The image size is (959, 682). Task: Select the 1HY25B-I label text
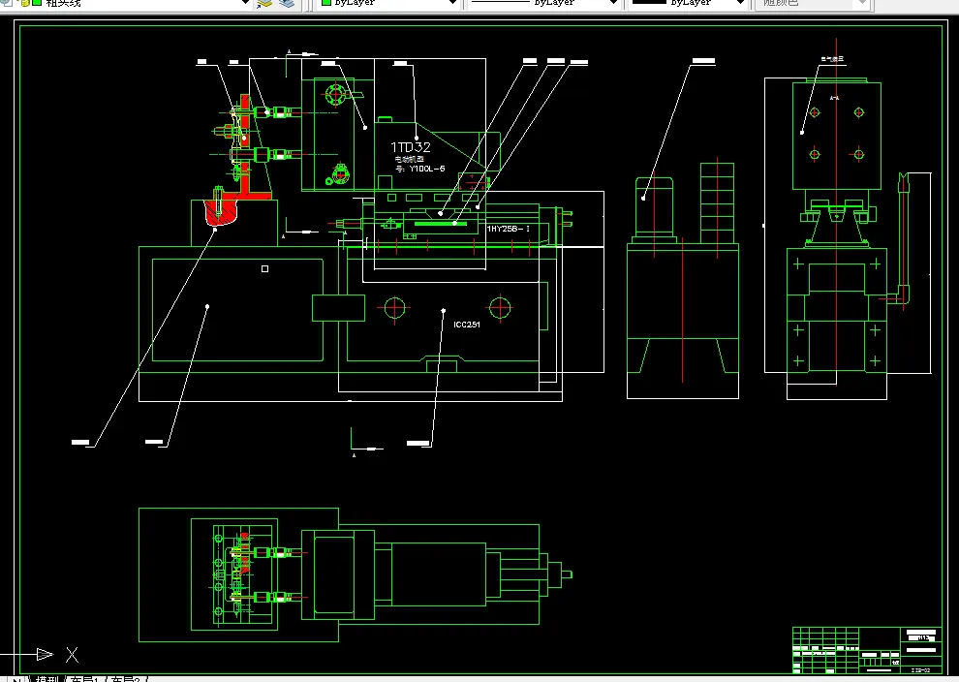509,229
